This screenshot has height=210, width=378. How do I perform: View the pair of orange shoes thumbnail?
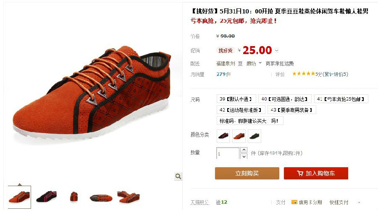[x=128, y=197]
